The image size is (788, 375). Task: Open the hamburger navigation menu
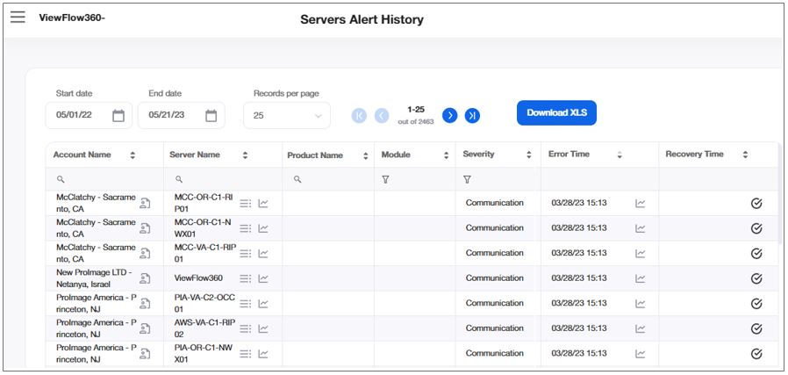point(18,18)
